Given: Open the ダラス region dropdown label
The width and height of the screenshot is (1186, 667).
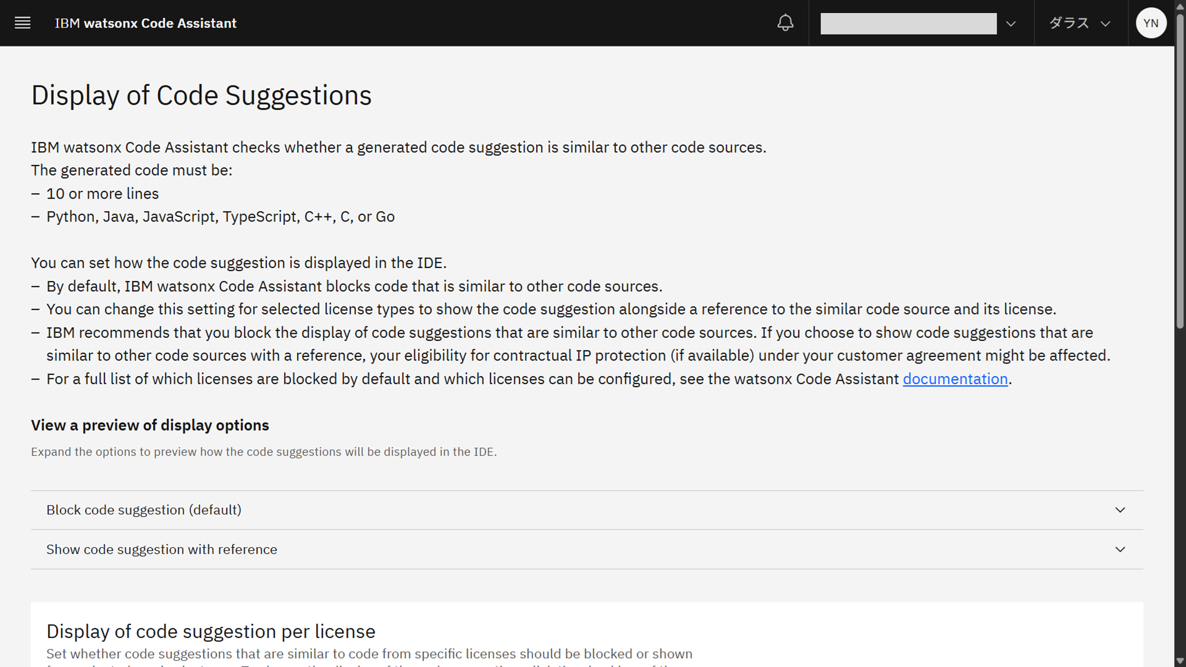Looking at the screenshot, I should point(1069,23).
